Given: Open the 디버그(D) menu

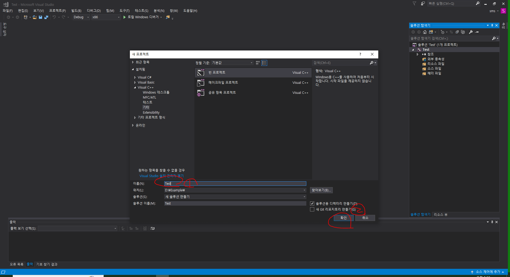Looking at the screenshot, I should [94, 11].
